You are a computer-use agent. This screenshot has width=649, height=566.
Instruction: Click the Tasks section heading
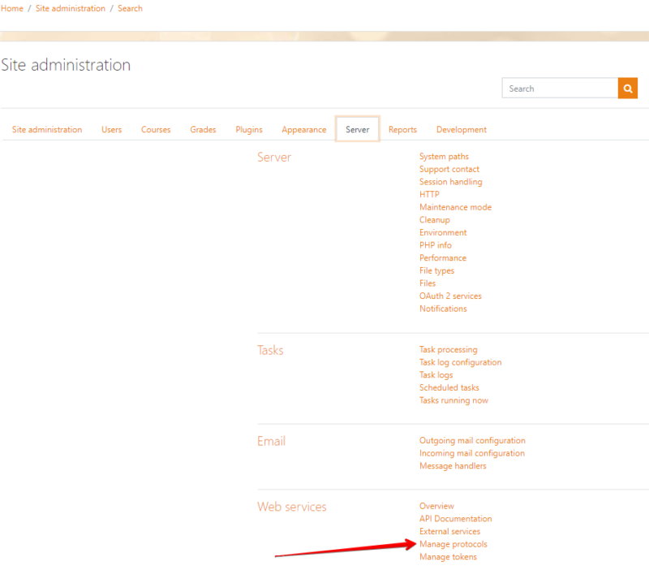[270, 351]
